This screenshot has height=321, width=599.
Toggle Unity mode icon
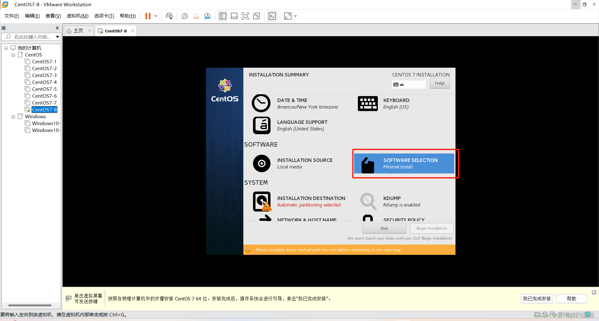pos(257,16)
